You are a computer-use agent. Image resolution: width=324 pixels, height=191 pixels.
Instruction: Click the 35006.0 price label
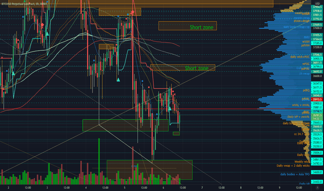317,153
